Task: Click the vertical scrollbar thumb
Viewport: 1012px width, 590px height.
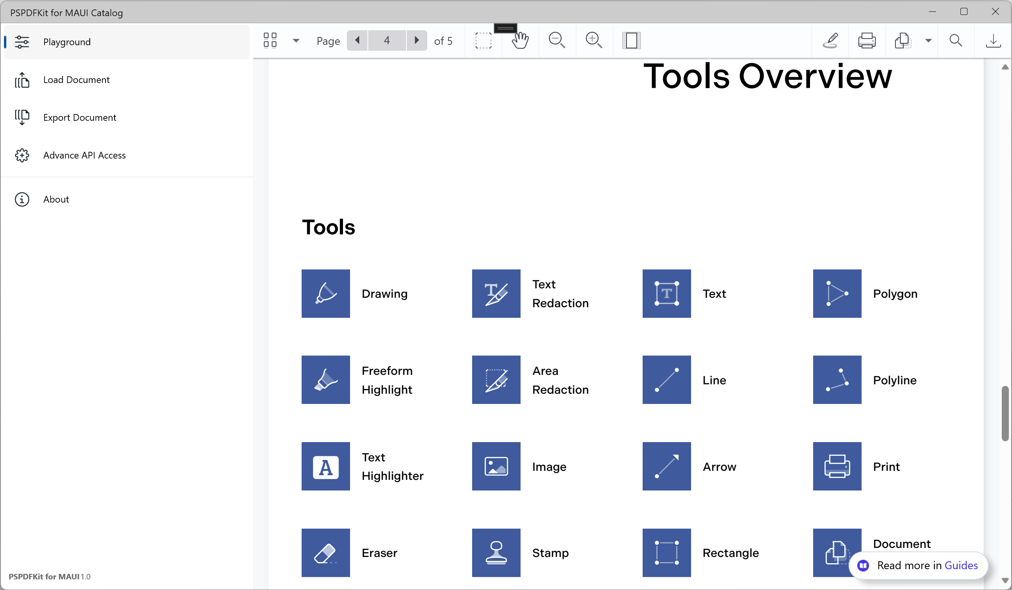Action: pyautogui.click(x=1005, y=413)
